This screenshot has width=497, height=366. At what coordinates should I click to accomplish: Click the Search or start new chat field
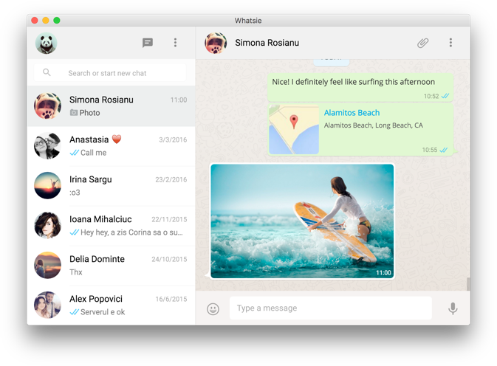point(118,73)
